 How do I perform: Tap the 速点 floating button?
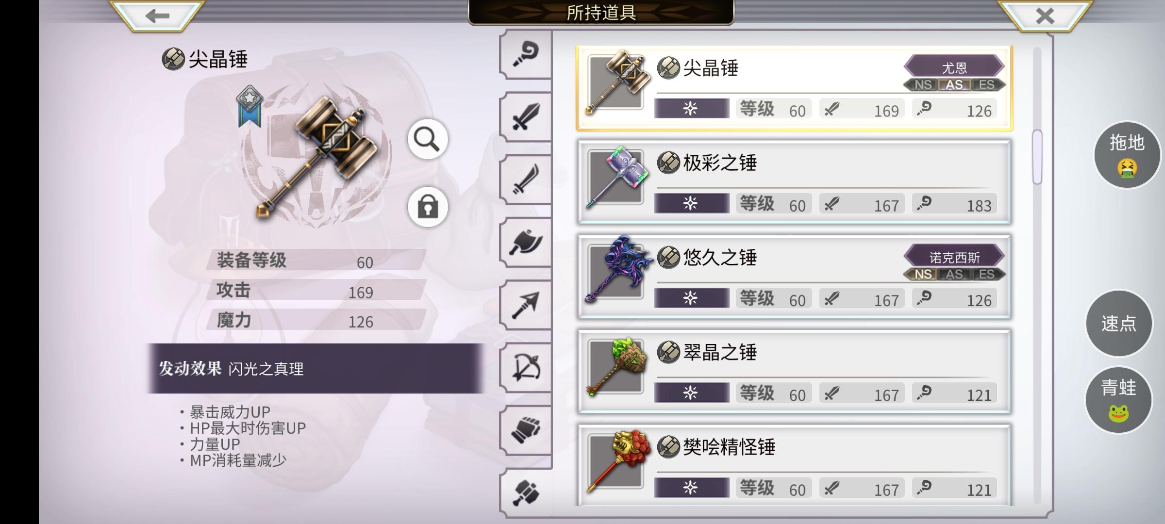click(x=1119, y=323)
